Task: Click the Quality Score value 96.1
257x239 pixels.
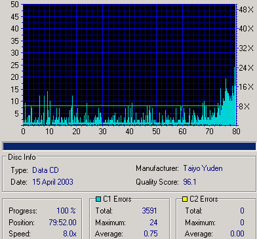Action: (189, 182)
